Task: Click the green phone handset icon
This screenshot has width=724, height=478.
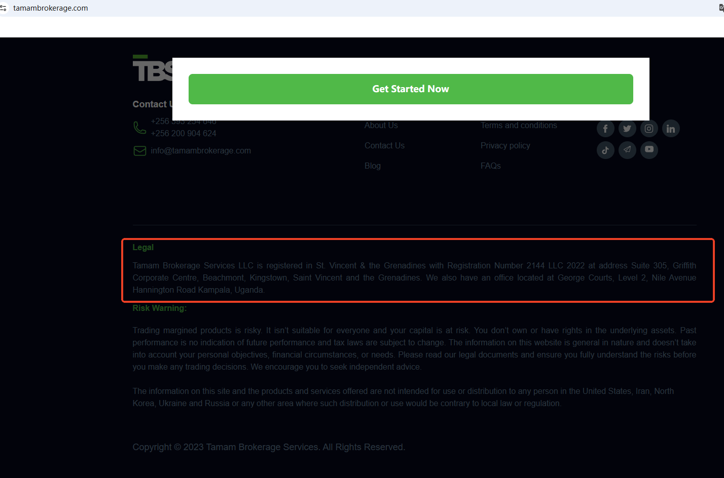Action: [x=139, y=128]
